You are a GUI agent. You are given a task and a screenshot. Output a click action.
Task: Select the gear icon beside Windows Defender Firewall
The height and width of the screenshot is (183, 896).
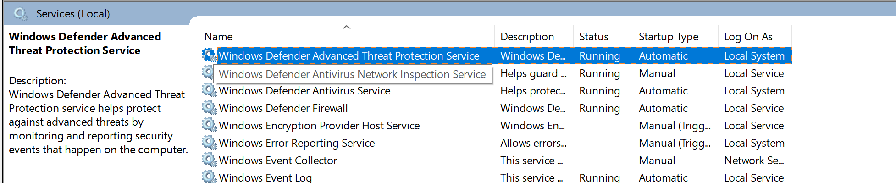point(209,108)
